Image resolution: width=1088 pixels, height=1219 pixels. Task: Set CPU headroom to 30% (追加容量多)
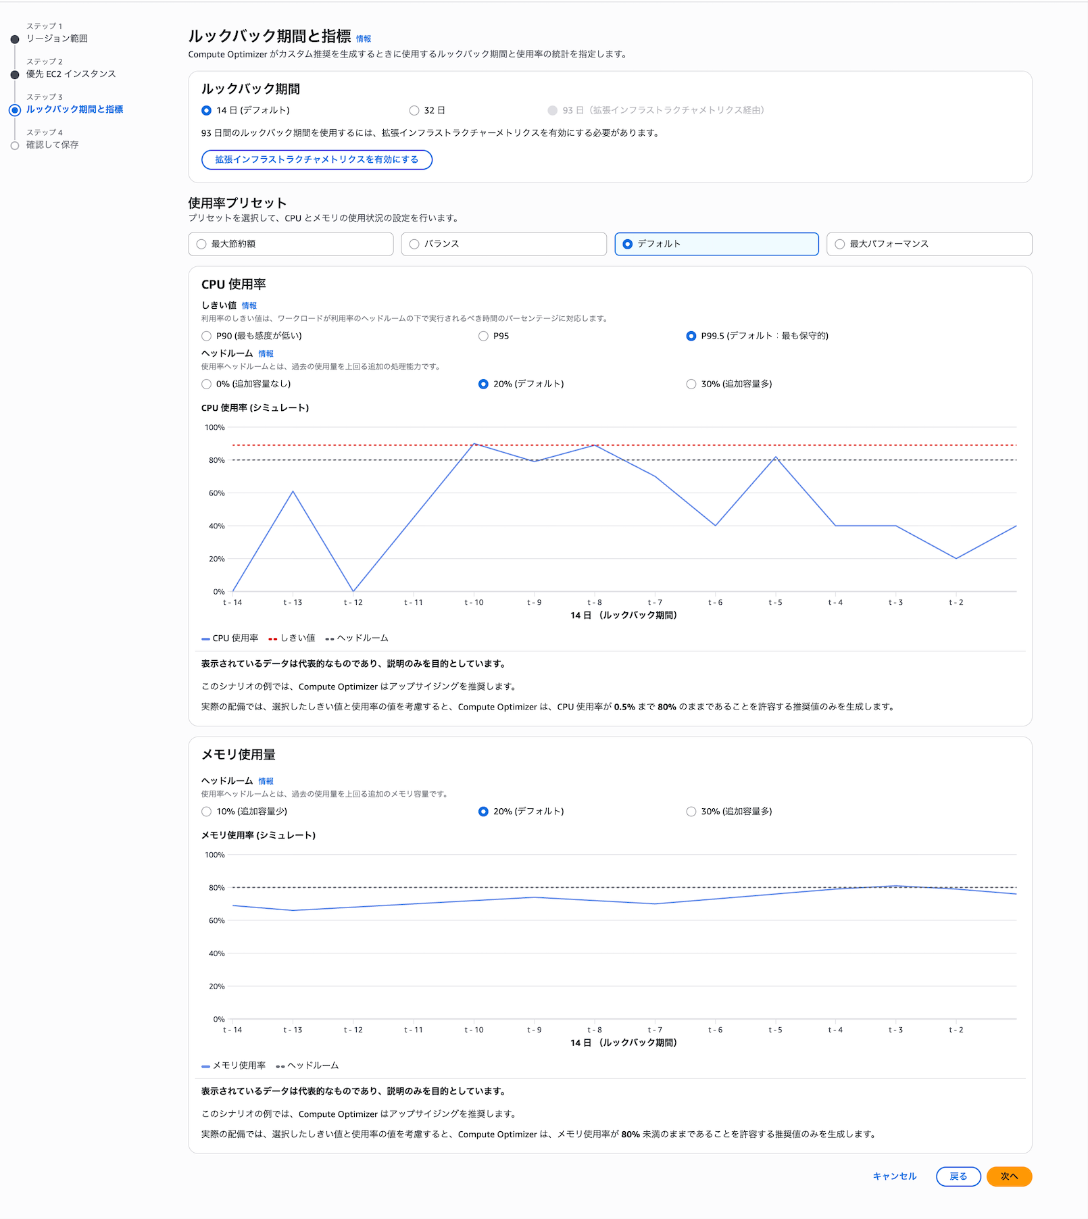coord(691,384)
